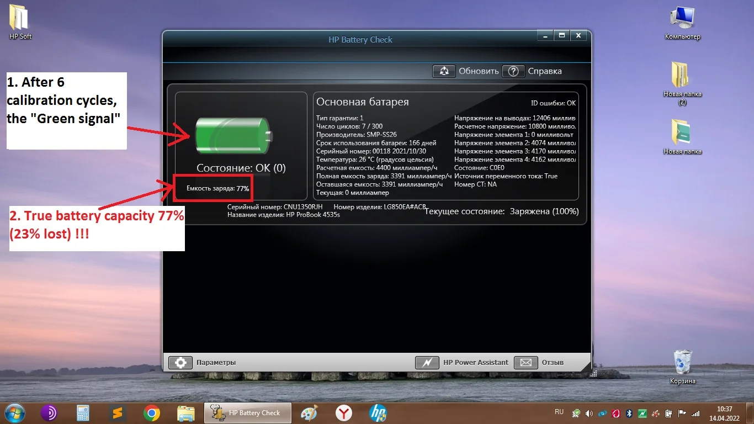Click the Название изделия: HP ProBook 4535s text
The width and height of the screenshot is (754, 424).
pyautogui.click(x=284, y=215)
